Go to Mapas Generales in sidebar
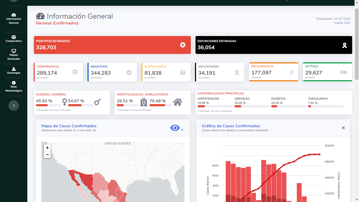 click(x=14, y=55)
